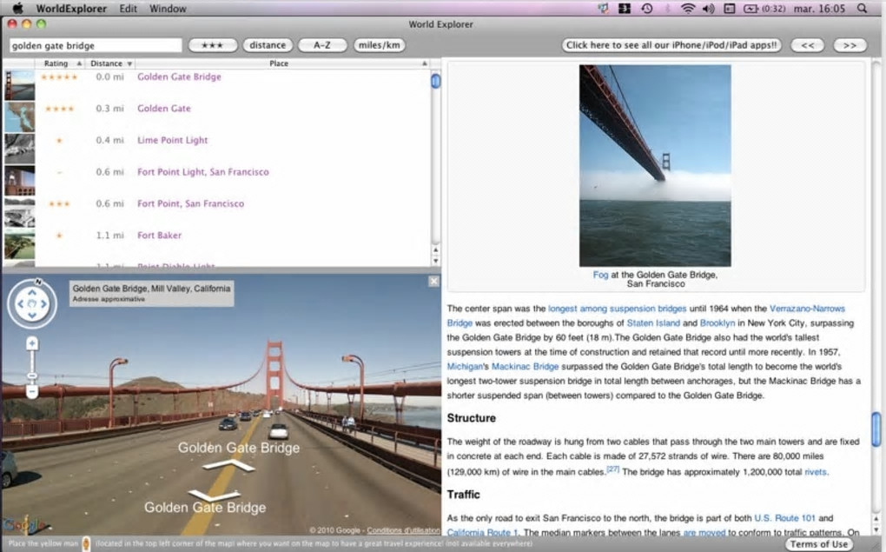Sort results by star rating button

212,45
